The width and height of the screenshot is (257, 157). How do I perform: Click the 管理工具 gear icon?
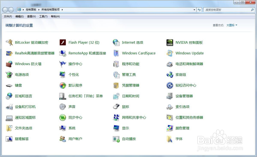pos(116,75)
